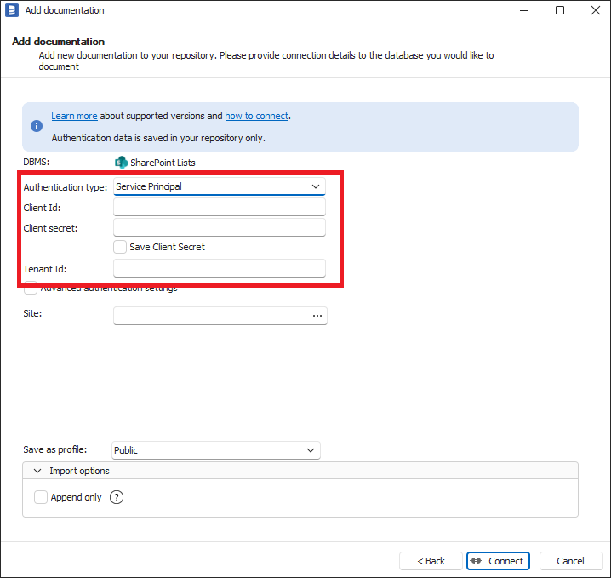Expand the Save as profile dropdown

(x=216, y=450)
